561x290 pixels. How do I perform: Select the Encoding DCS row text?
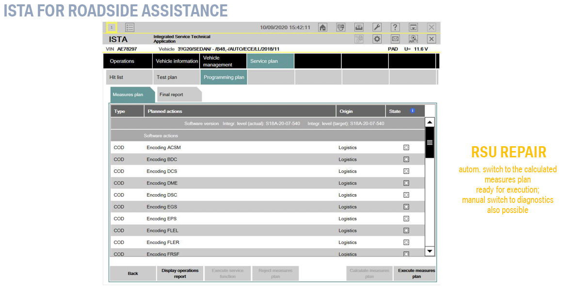[162, 171]
